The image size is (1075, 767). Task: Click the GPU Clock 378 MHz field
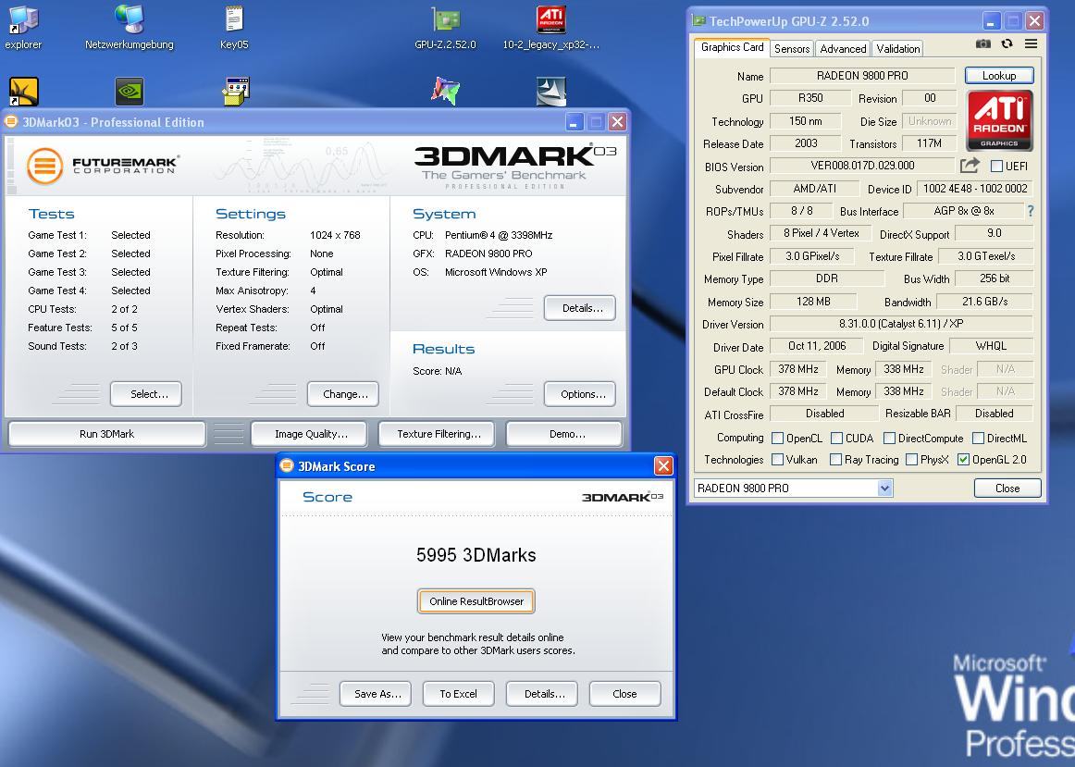798,369
